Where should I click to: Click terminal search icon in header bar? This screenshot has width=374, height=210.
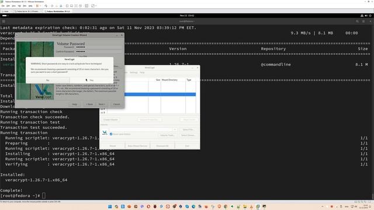tap(357, 21)
